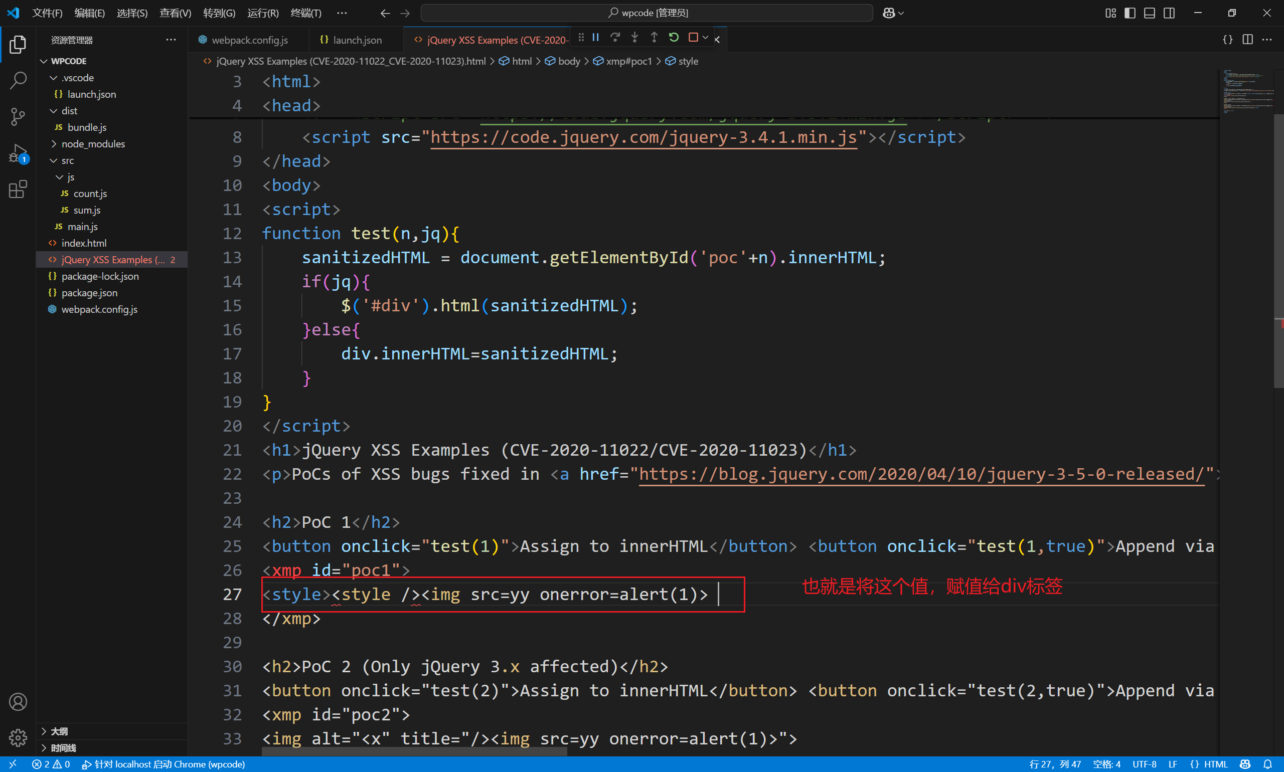Click errors and warnings count in status bar
The height and width of the screenshot is (772, 1284).
point(51,764)
